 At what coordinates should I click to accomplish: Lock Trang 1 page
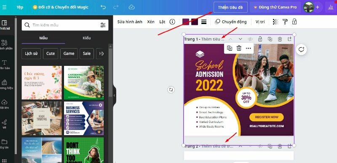point(260,39)
